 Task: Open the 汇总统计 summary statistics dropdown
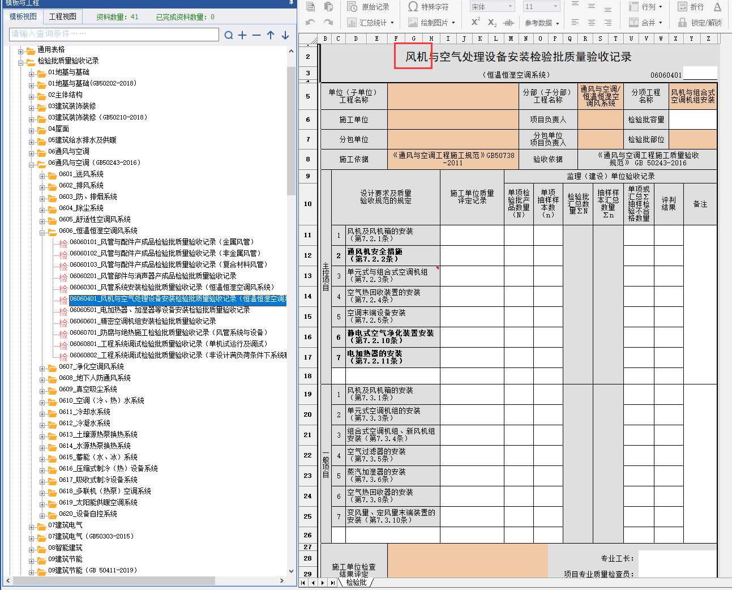[371, 23]
